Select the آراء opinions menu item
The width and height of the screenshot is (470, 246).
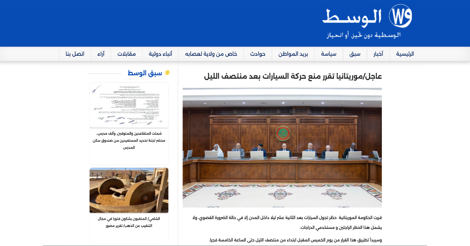tap(101, 54)
